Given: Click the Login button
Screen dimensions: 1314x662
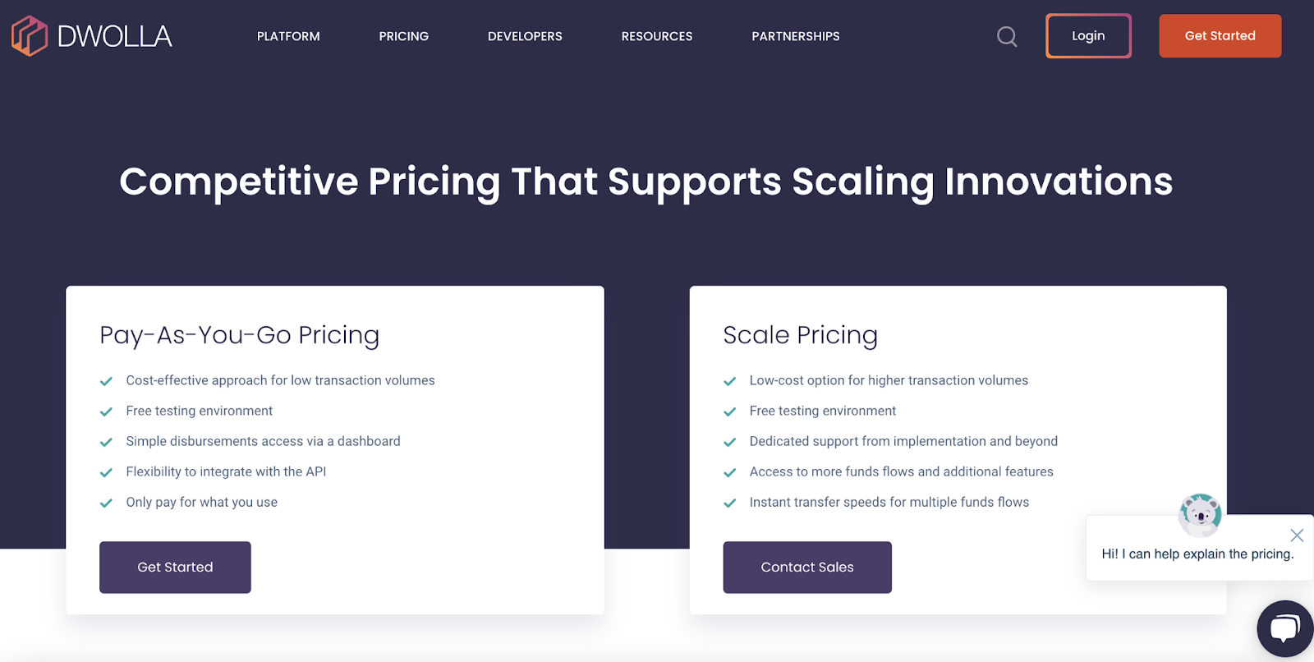Looking at the screenshot, I should point(1088,36).
